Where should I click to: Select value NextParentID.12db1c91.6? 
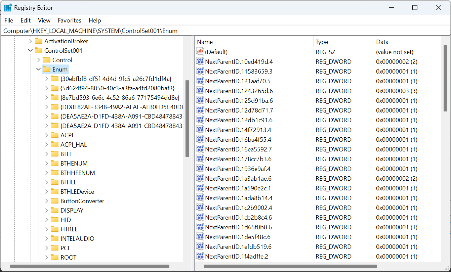[239, 120]
